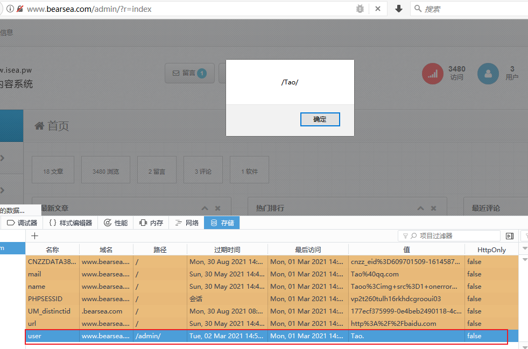Click the 首页 home icon
This screenshot has height=349, width=528.
click(x=39, y=126)
